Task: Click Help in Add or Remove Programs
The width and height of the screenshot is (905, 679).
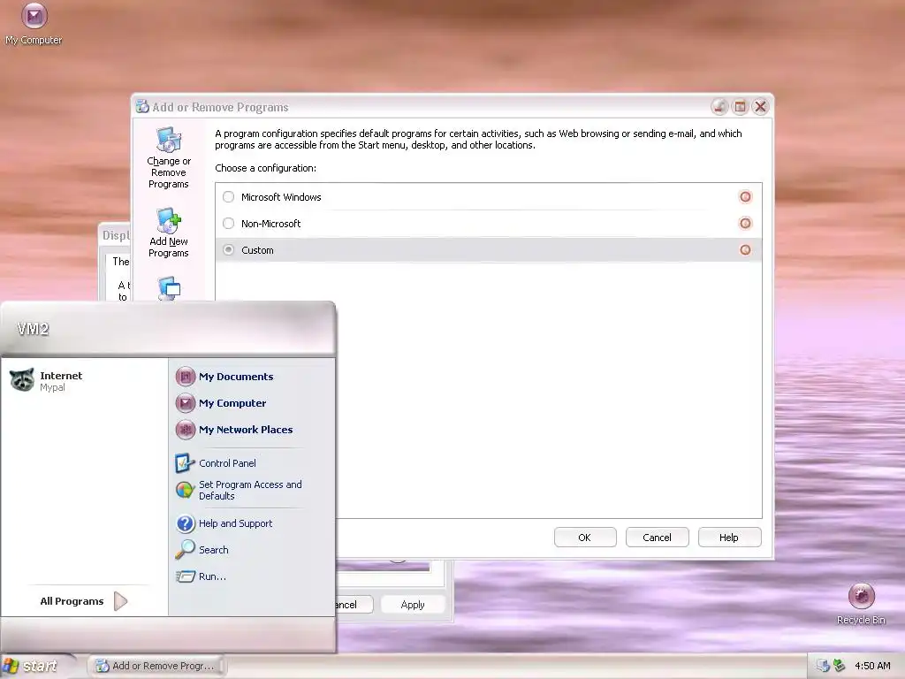Action: pyautogui.click(x=729, y=538)
